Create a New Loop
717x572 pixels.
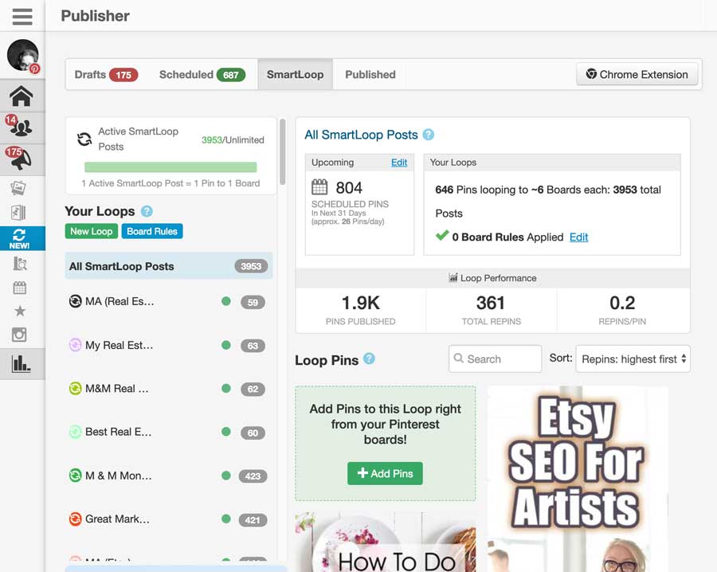pyautogui.click(x=92, y=231)
